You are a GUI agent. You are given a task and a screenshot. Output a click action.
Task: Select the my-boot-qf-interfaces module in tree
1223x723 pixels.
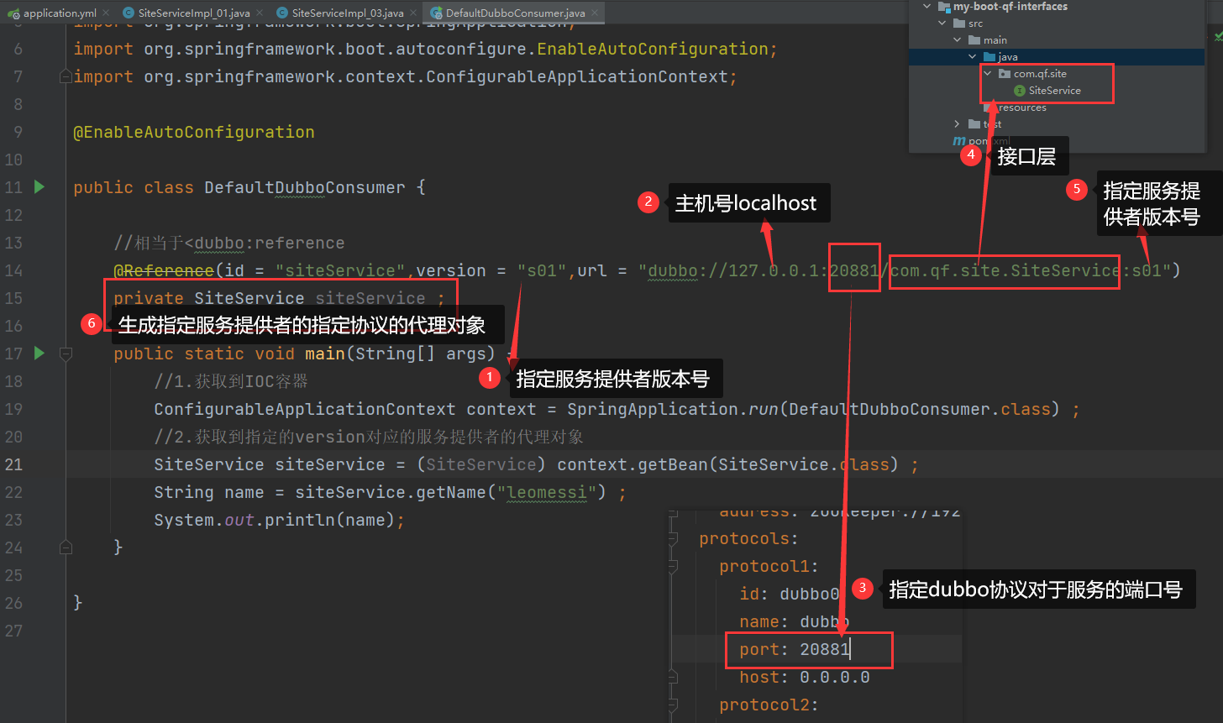pos(1010,7)
